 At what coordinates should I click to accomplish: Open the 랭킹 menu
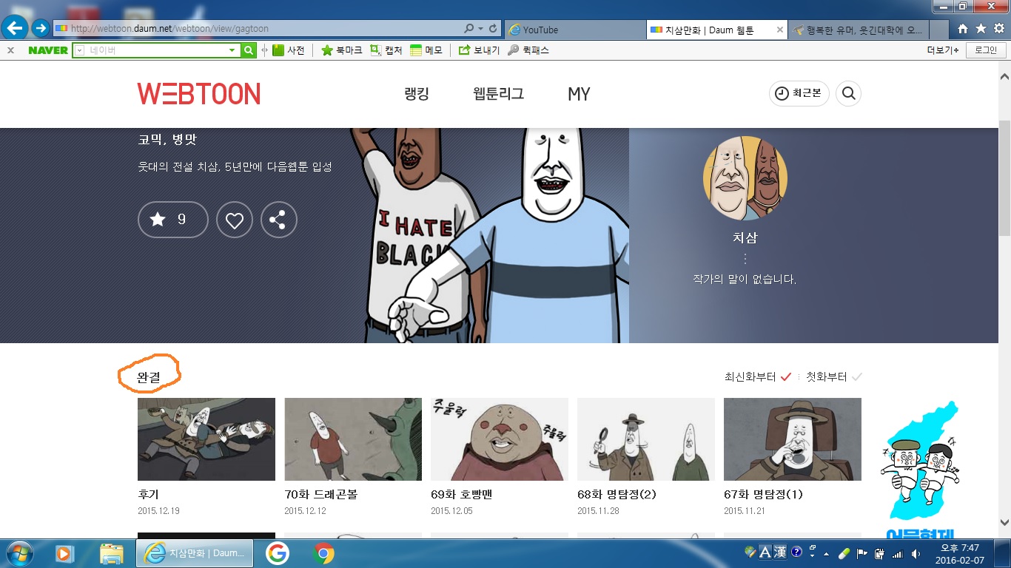click(417, 94)
